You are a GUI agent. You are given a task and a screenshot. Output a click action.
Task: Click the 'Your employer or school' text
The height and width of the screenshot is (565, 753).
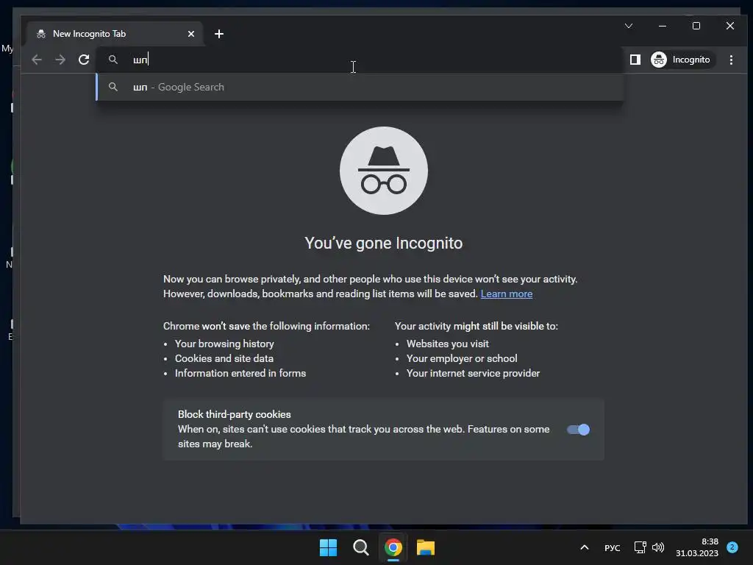(462, 358)
